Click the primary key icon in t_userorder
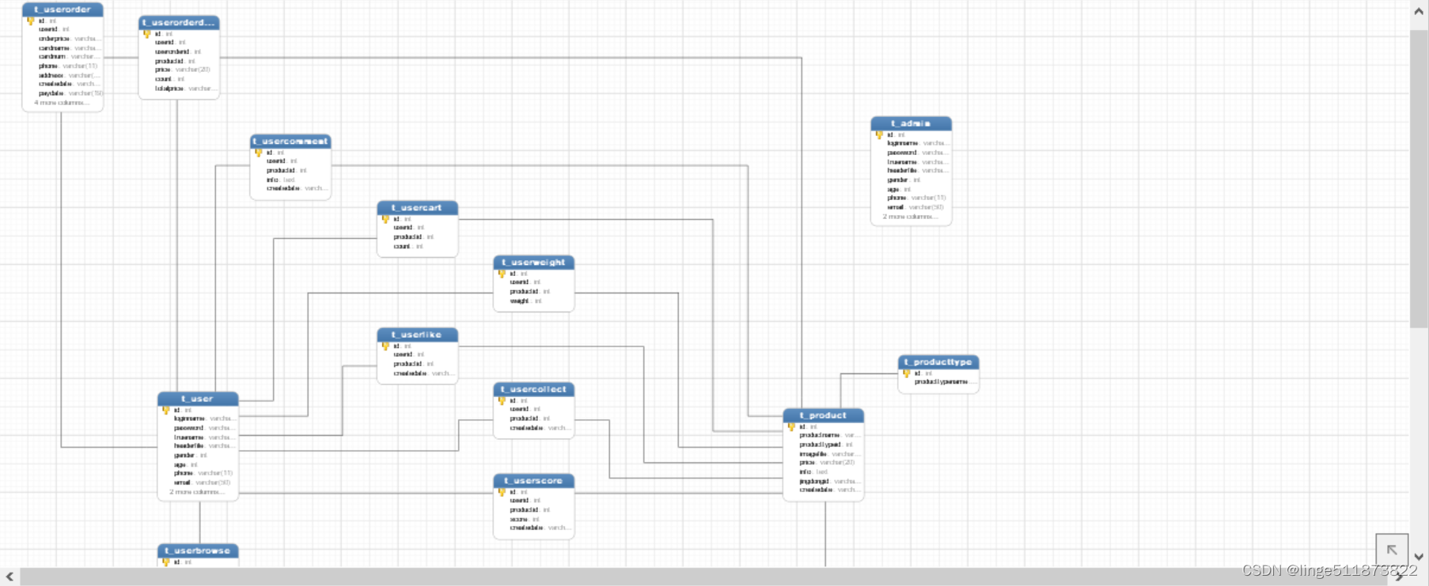Screen dimensions: 1429x586 [x=31, y=21]
